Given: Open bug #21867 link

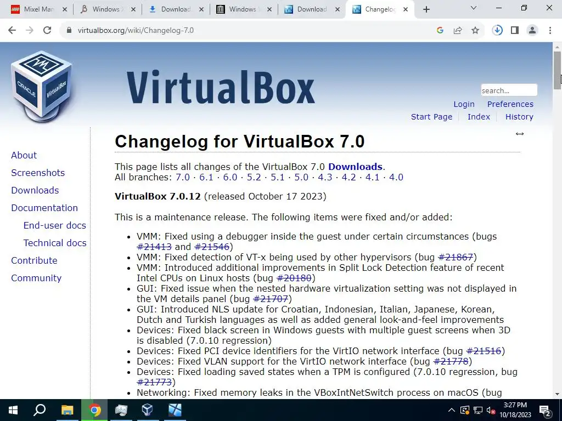Looking at the screenshot, I should [x=456, y=257].
